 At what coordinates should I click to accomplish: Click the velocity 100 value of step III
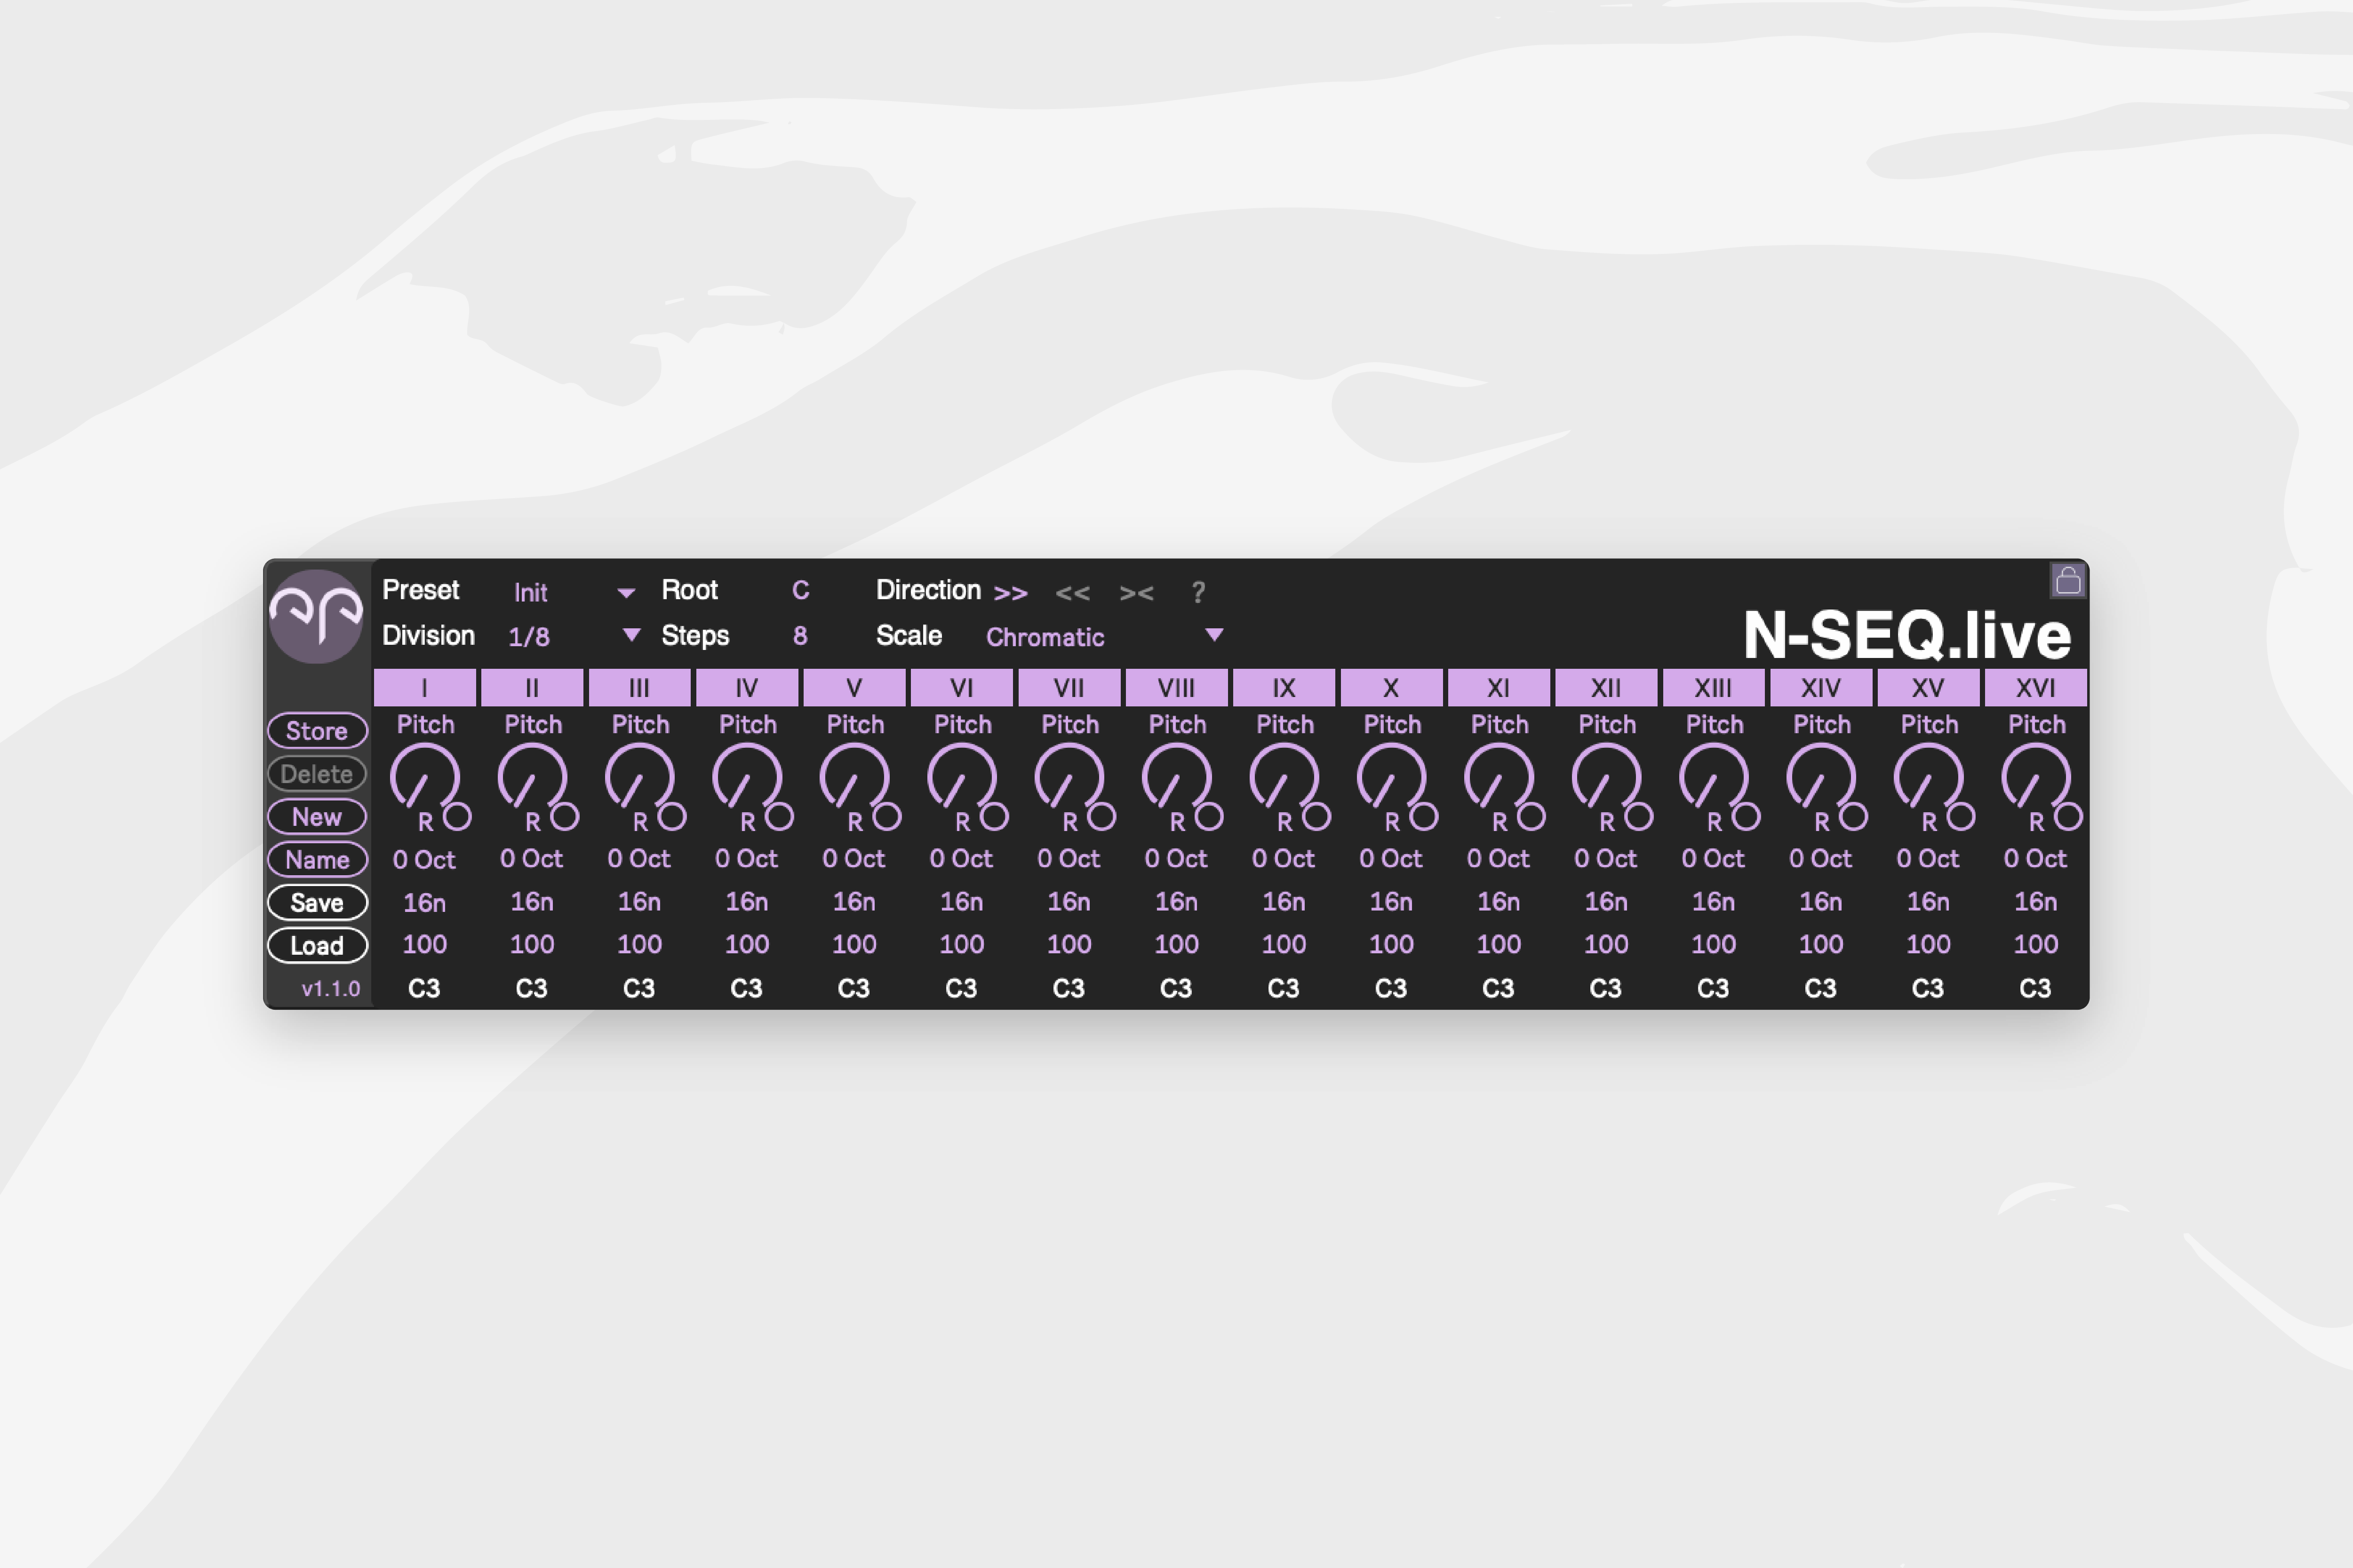[639, 944]
